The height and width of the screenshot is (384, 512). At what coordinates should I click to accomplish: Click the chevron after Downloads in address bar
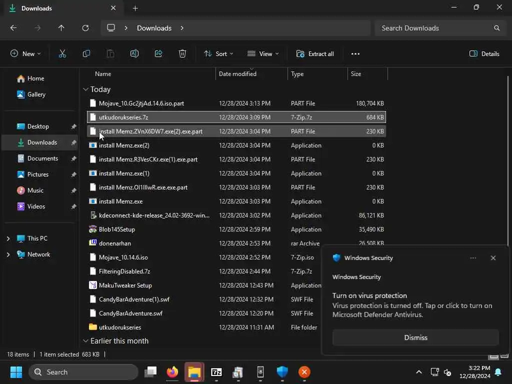pos(182,28)
